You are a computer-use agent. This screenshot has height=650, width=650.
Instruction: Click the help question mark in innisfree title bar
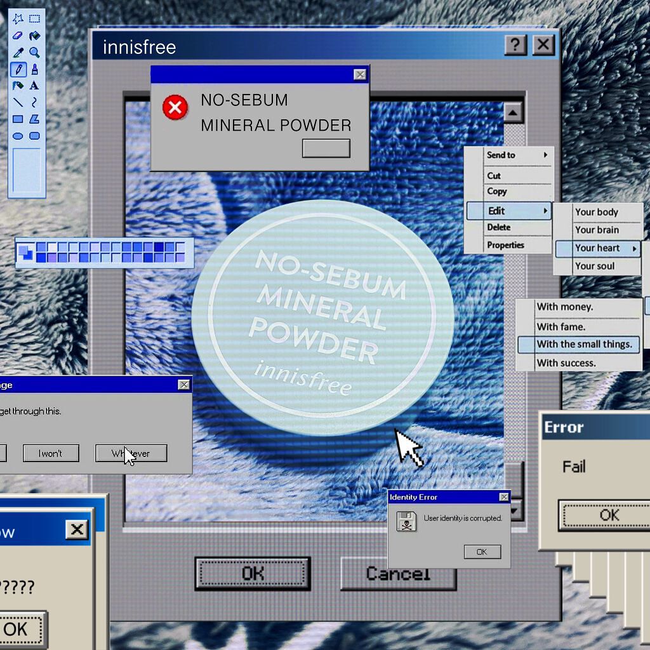[x=515, y=45]
